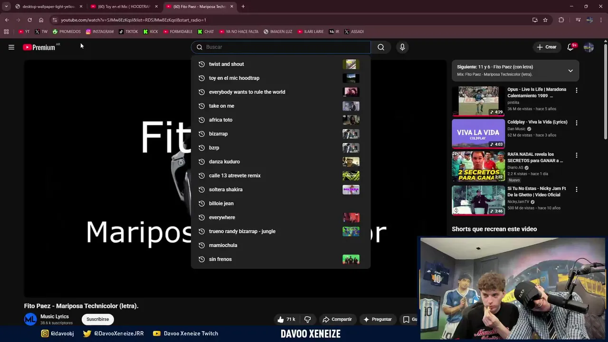The width and height of the screenshot is (608, 342).
Task: Open a new browser tab
Action: (x=243, y=7)
